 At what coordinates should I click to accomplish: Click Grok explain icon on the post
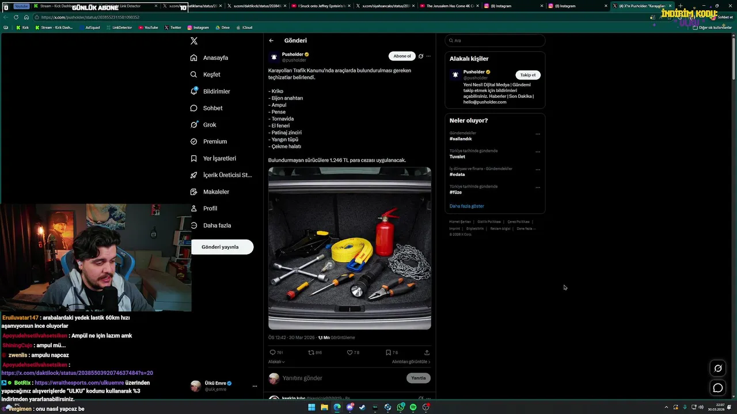point(421,56)
